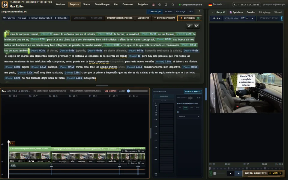The image size is (288, 180).
Task: Set noise suppression to OFF
Action: tap(180, 108)
